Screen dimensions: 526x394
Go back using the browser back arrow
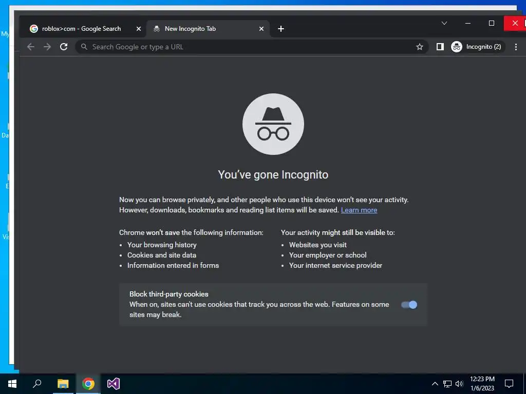coord(30,47)
